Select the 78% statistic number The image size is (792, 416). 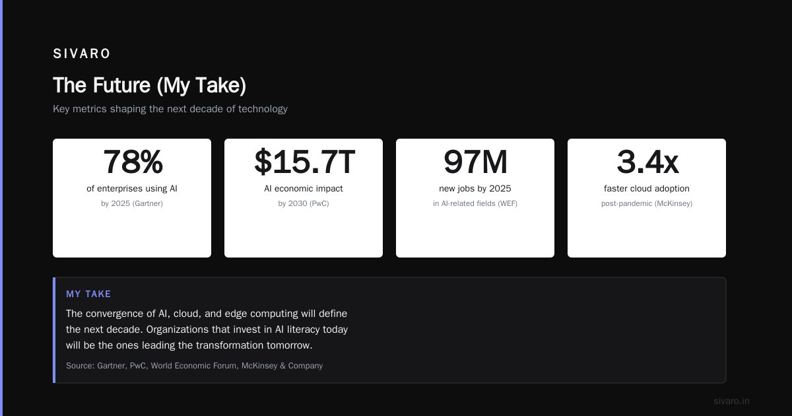(132, 162)
